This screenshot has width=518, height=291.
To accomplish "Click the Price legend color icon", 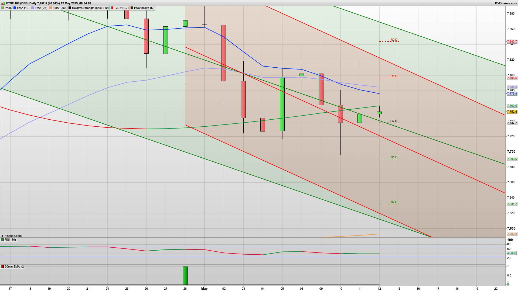I will [x=3, y=8].
